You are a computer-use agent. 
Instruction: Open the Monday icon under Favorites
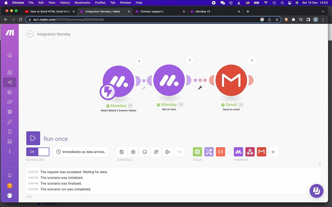point(238,152)
